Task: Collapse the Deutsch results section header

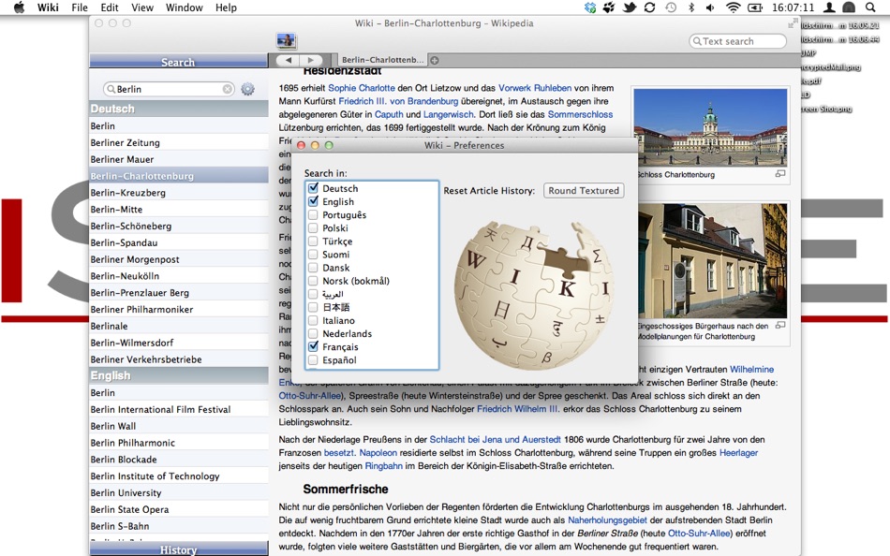Action: click(x=179, y=109)
